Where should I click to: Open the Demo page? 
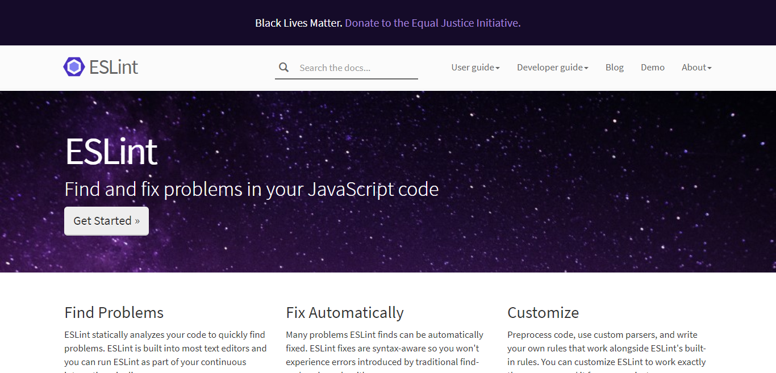(x=653, y=68)
